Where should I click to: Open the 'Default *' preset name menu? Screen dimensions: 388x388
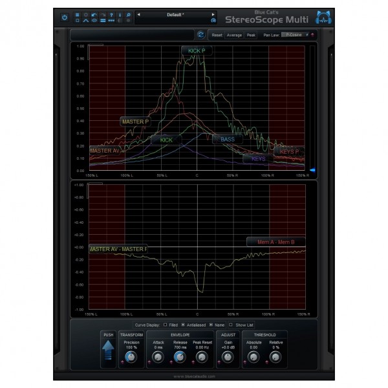[175, 15]
